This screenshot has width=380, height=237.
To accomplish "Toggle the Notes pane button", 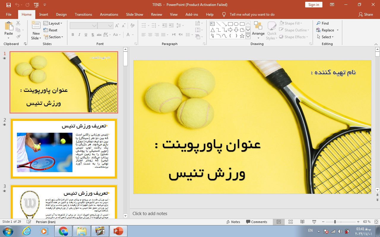I will [x=233, y=222].
